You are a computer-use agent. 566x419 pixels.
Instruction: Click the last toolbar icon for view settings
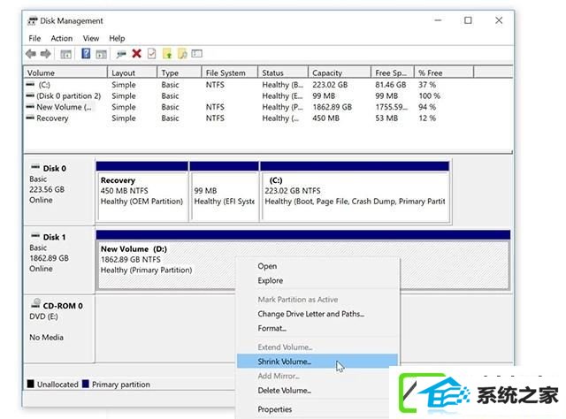click(197, 54)
